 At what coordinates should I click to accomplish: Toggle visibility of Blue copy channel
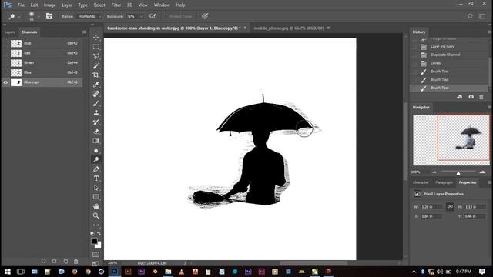[5, 82]
